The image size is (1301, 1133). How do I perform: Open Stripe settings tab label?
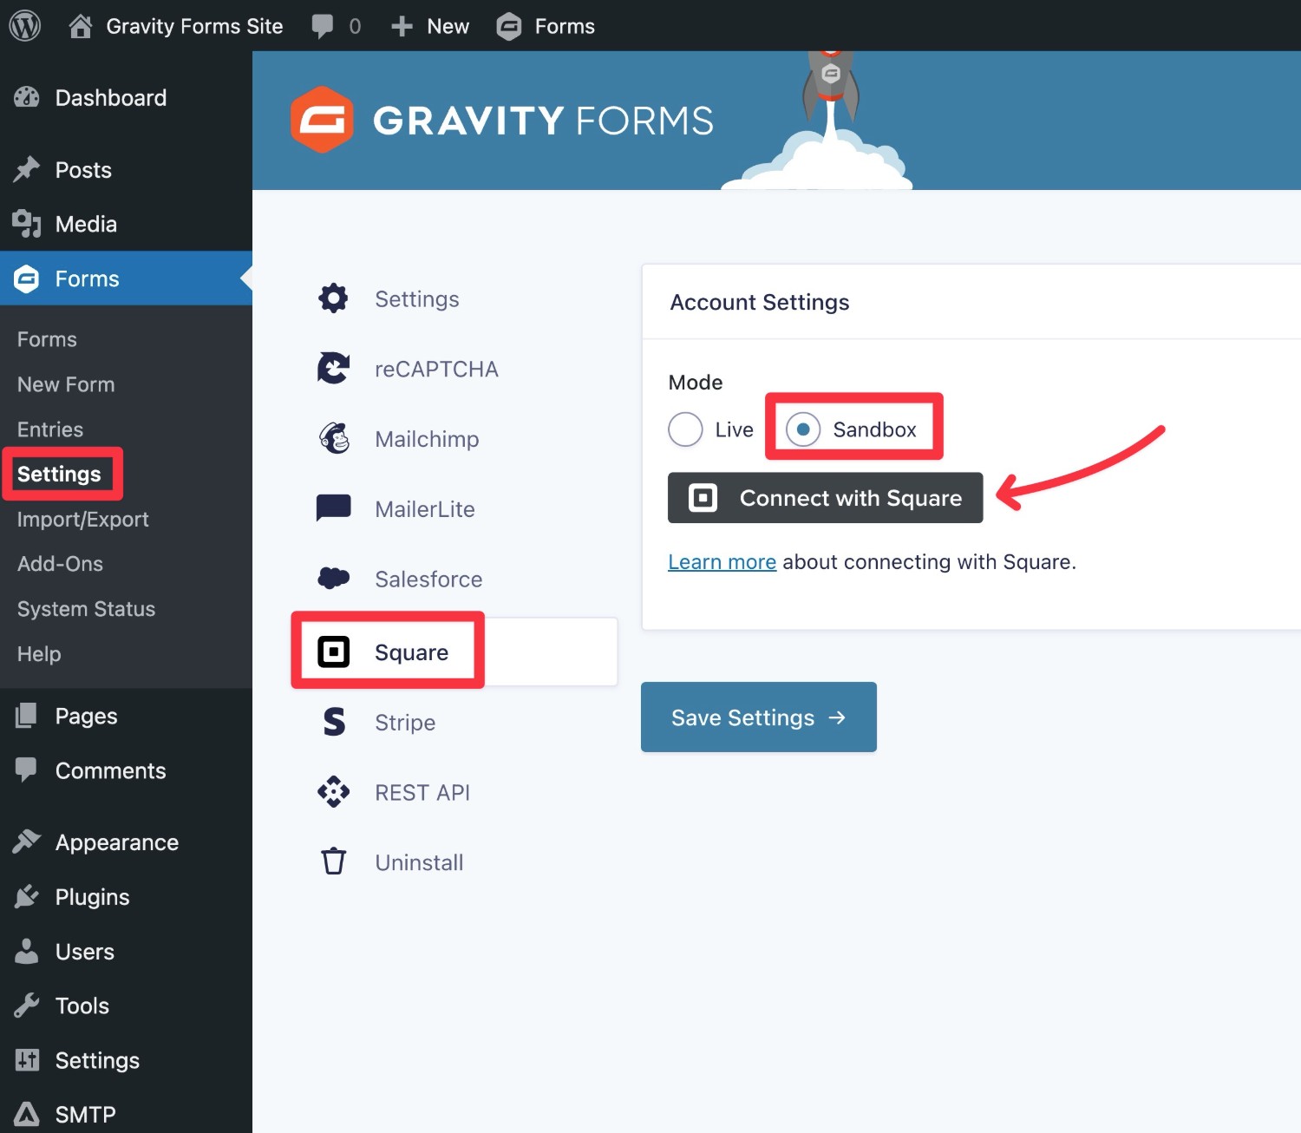(x=405, y=723)
